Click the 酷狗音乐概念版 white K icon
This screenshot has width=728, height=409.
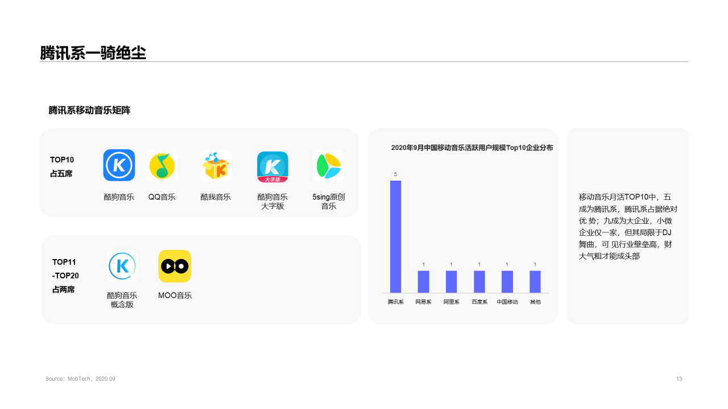click(x=122, y=266)
